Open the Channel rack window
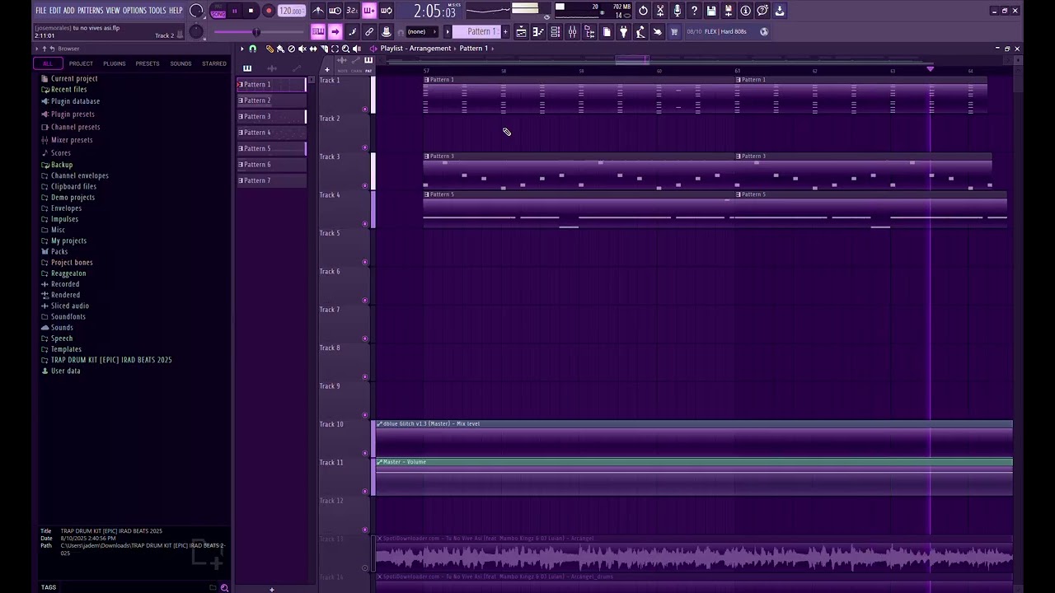Screen dimensions: 1055x593 (556, 32)
